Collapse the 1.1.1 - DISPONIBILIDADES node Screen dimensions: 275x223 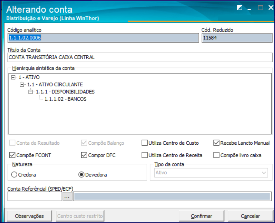point(30,92)
